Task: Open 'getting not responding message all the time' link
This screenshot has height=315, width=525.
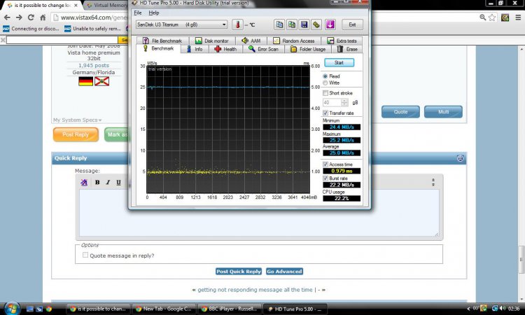Action: click(x=255, y=290)
